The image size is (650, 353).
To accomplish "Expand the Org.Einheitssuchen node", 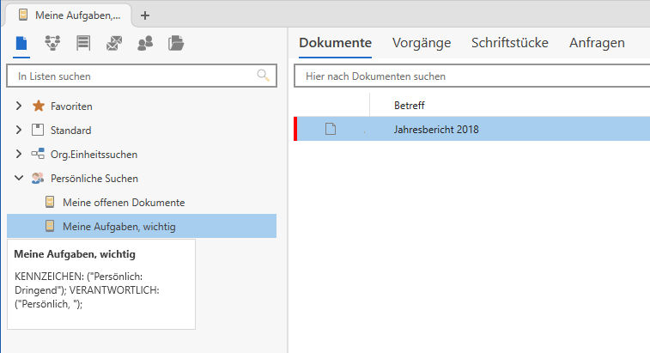I will coord(19,155).
